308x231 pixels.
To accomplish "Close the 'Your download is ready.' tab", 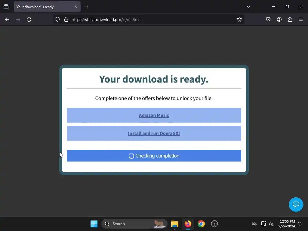I will coord(76,7).
